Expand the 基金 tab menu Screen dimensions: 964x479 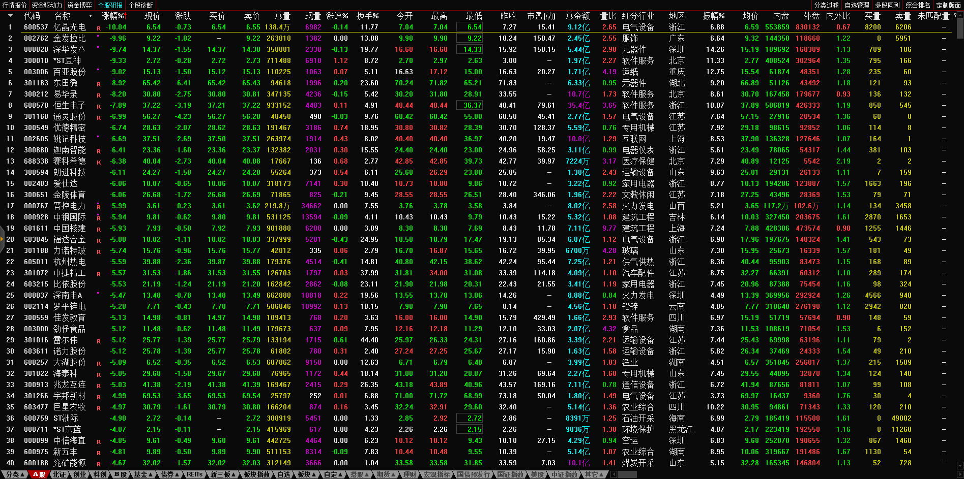tap(143, 474)
